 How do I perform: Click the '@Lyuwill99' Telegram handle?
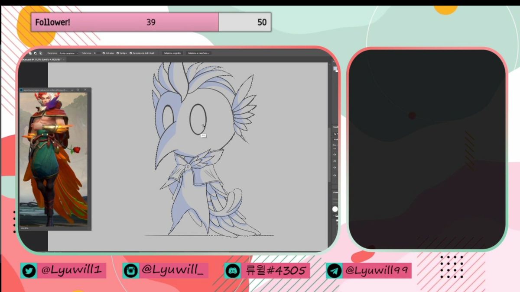[x=377, y=271]
